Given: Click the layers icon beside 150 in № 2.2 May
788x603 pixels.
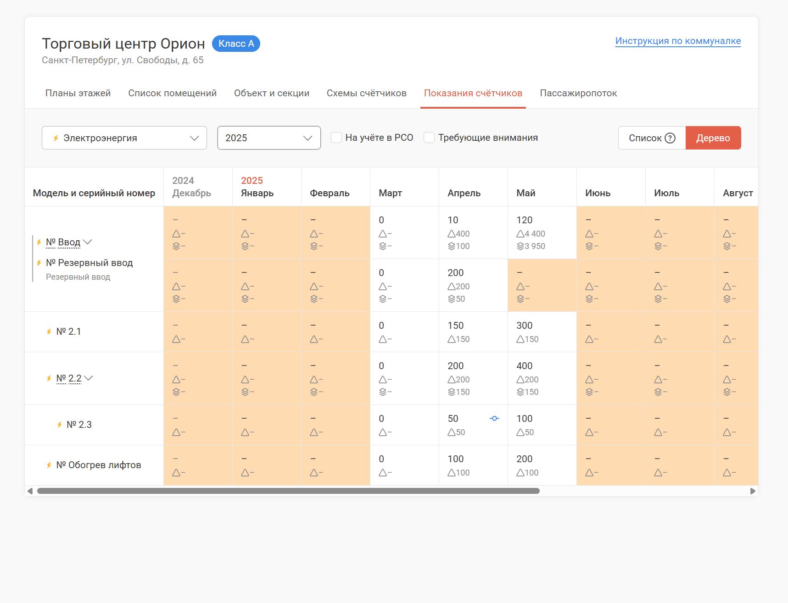Looking at the screenshot, I should [x=520, y=392].
